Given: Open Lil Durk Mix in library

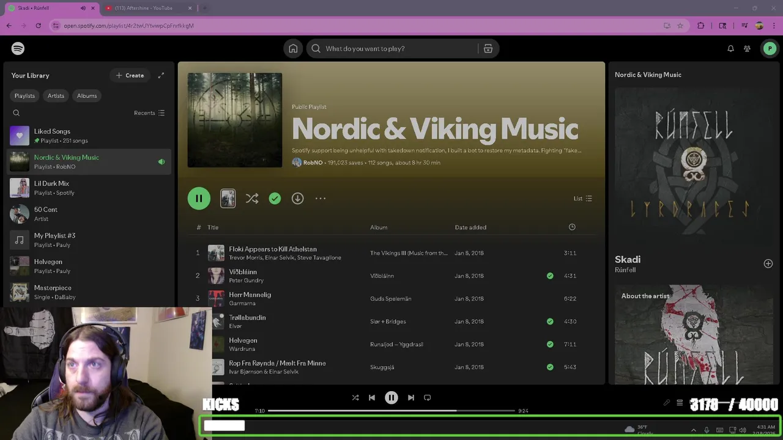Looking at the screenshot, I should coord(89,188).
